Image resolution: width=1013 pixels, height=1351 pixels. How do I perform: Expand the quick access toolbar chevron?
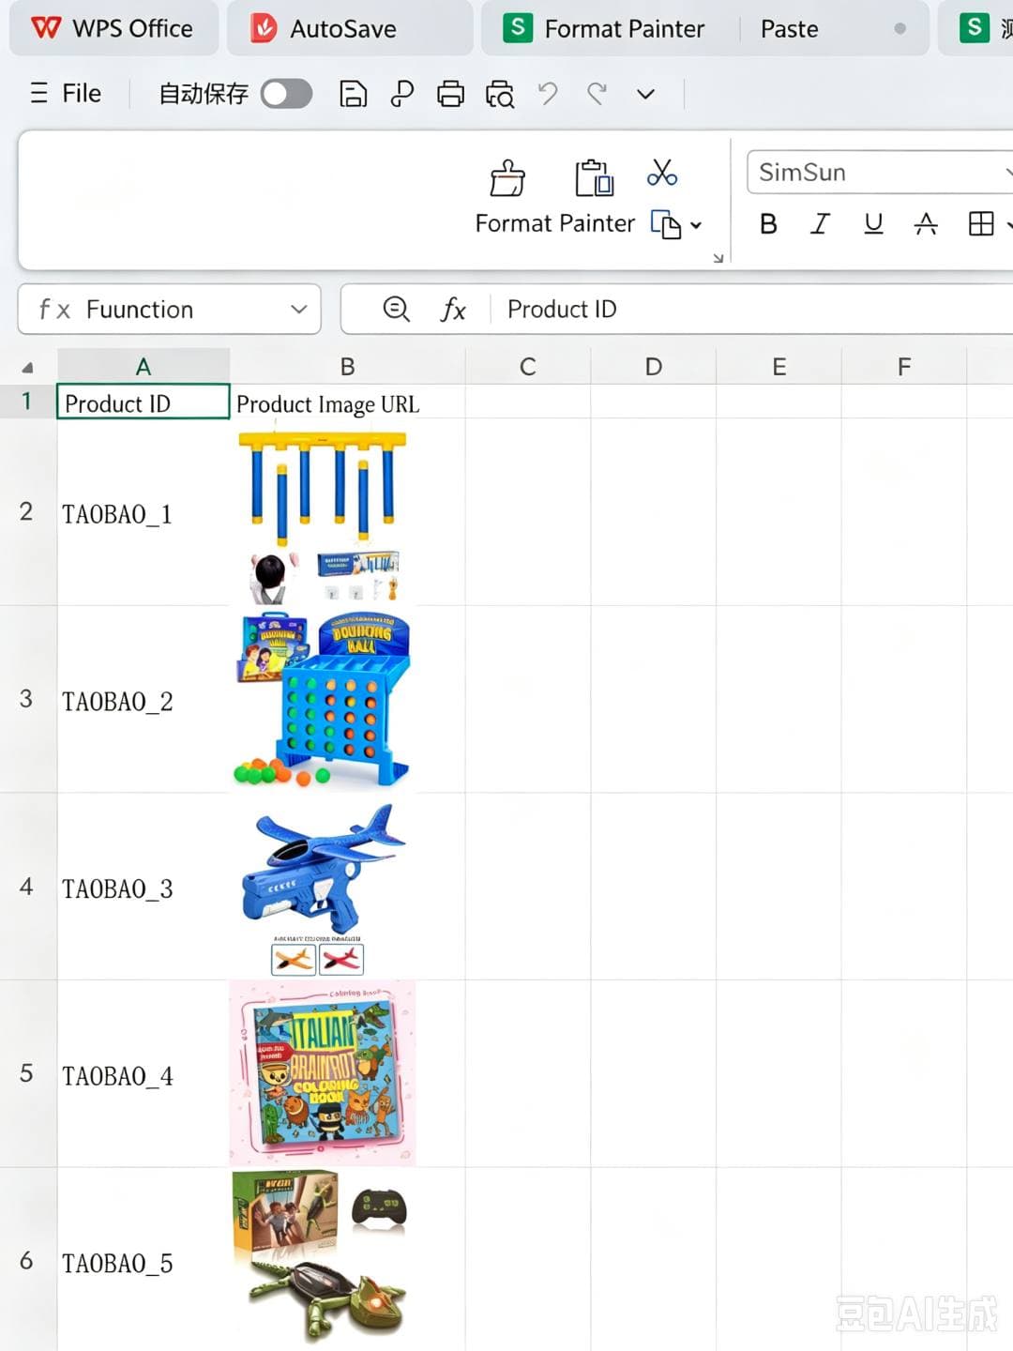[x=645, y=94]
